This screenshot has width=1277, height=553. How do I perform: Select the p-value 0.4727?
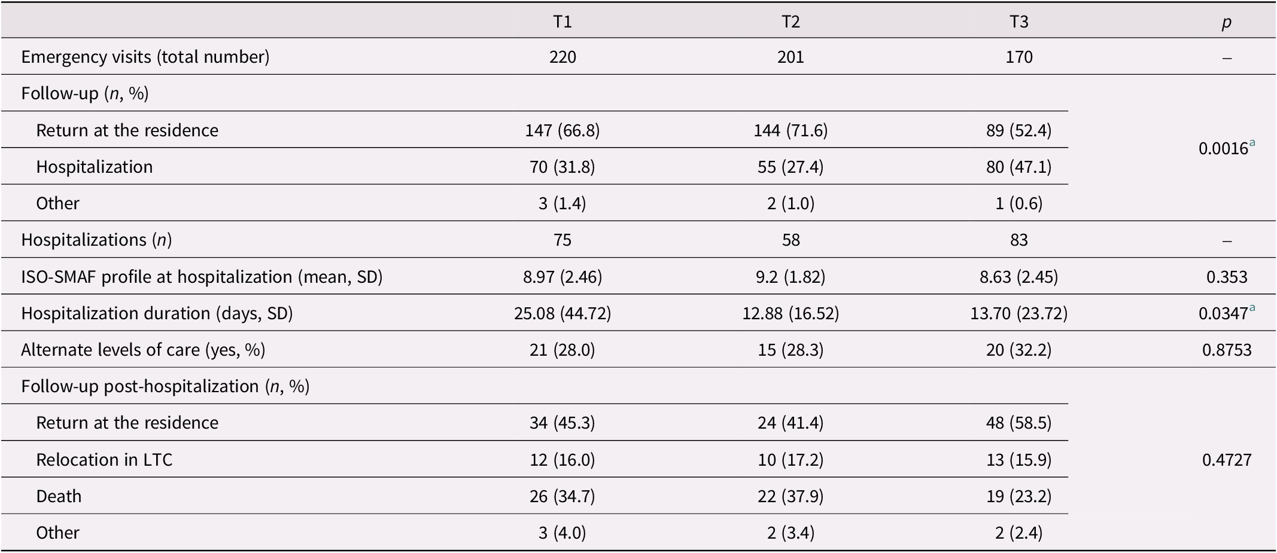[1227, 460]
